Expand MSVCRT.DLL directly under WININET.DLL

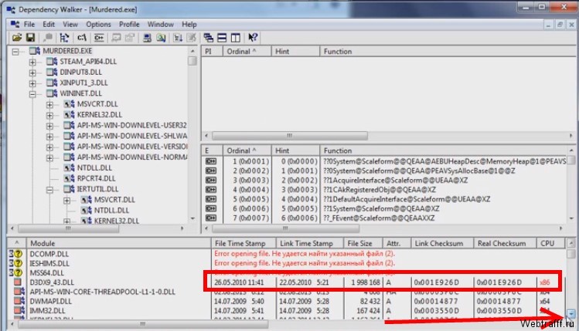(49, 105)
